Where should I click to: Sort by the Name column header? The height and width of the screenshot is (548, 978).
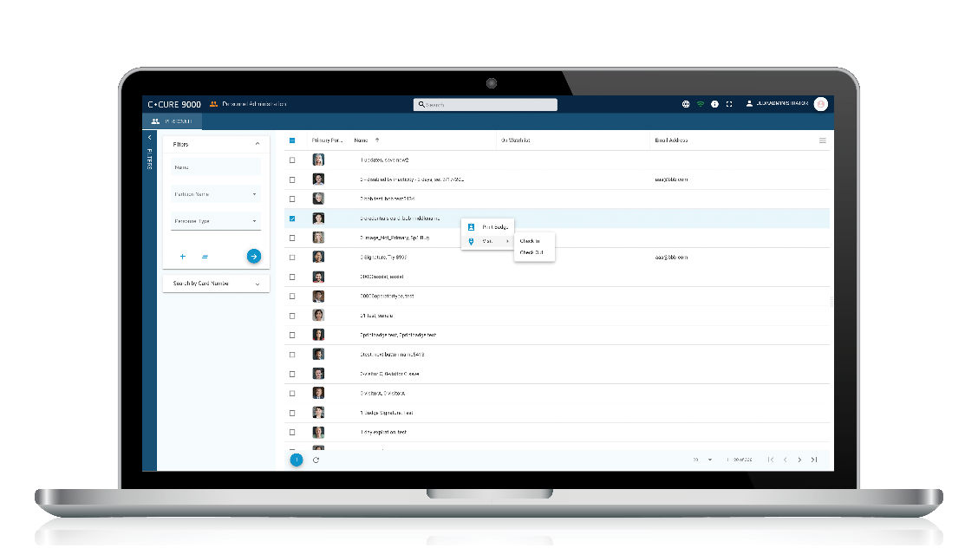click(362, 140)
